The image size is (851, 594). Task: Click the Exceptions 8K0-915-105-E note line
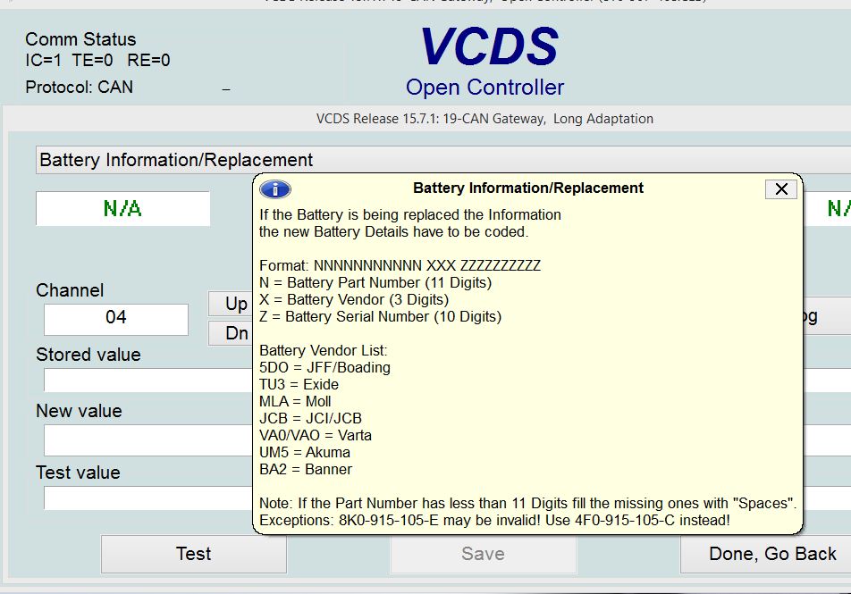(494, 521)
